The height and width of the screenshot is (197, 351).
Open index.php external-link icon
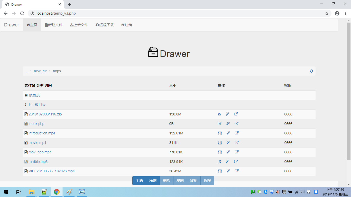click(236, 124)
